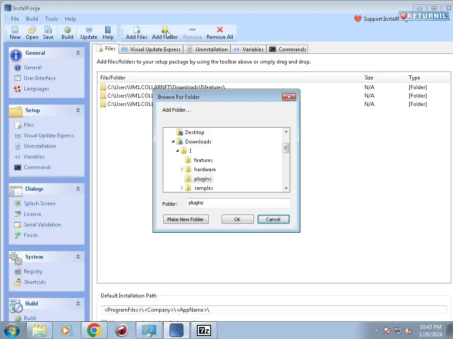
Task: Select the features folder in tree
Action: pos(203,160)
